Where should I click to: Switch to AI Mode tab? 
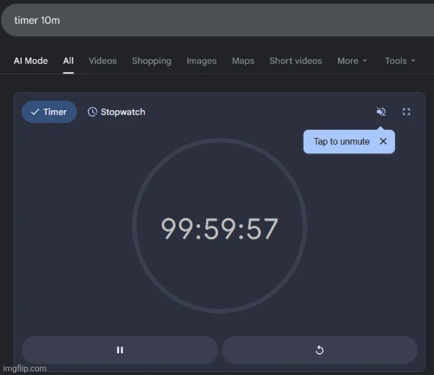[x=31, y=61]
